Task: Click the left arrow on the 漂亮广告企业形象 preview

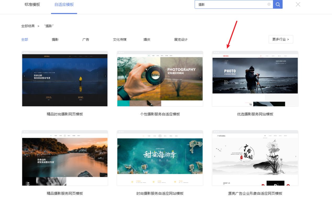Action: (x=214, y=156)
